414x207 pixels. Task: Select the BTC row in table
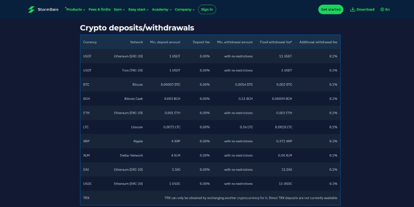pos(86,84)
